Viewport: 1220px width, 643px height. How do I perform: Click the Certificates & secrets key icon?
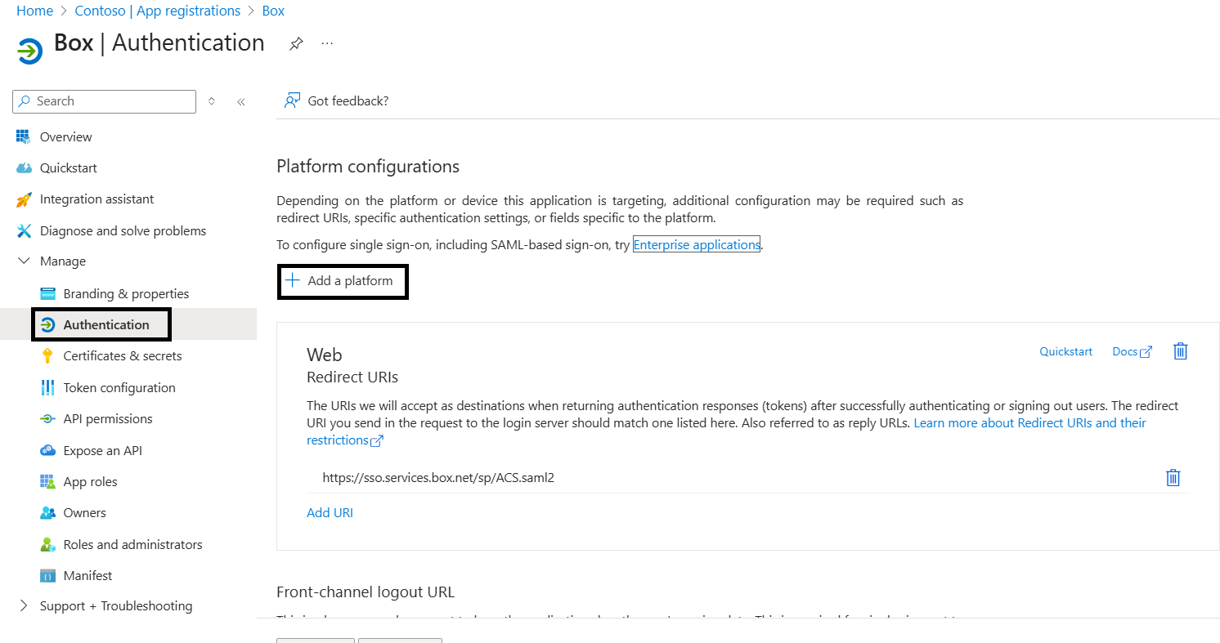coord(49,355)
